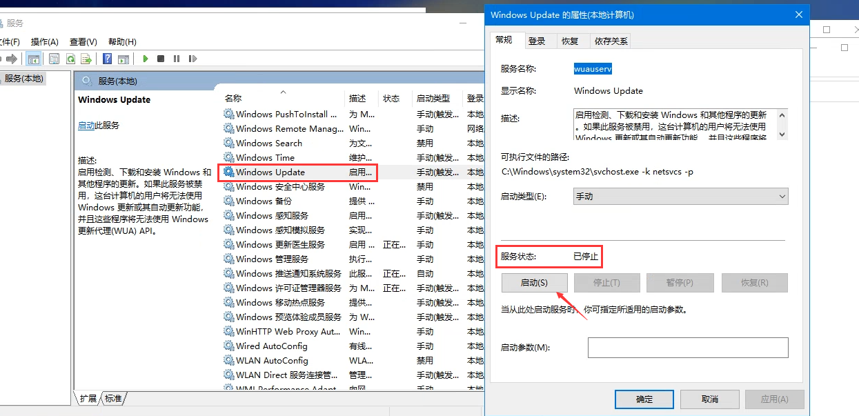Open the 依存关系 tab

(x=611, y=41)
